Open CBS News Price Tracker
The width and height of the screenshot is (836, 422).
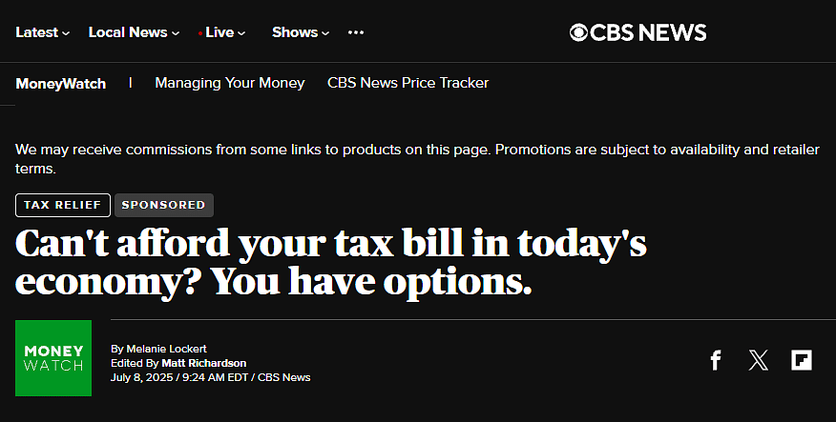[x=408, y=83]
